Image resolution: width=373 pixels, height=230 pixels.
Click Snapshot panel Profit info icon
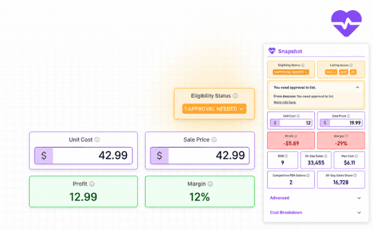pos(296,136)
